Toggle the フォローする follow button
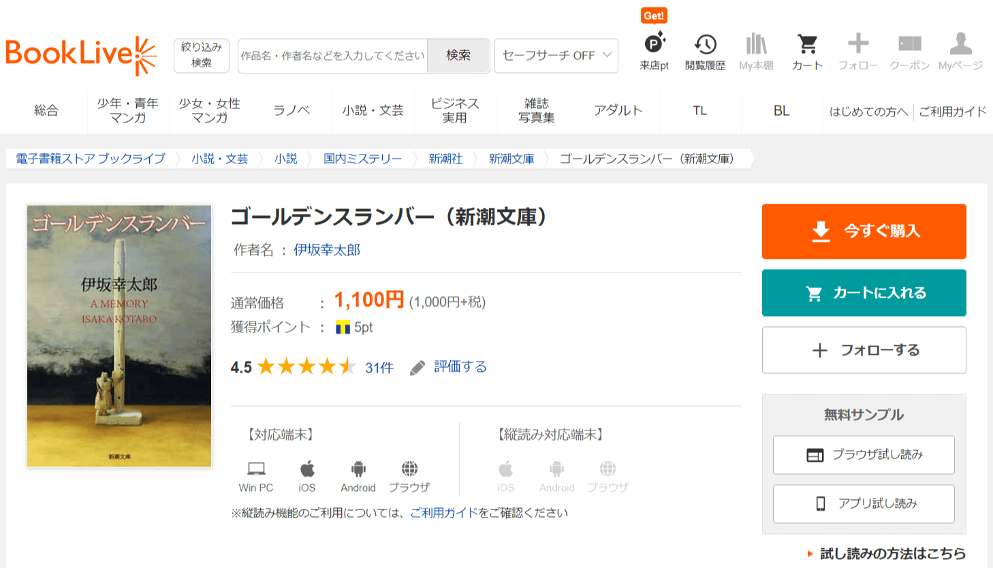 [864, 350]
